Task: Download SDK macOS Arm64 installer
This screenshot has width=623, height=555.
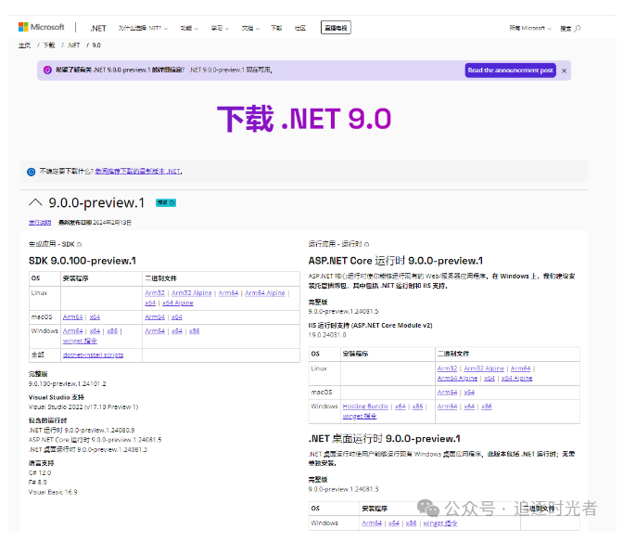Action: pos(72,317)
